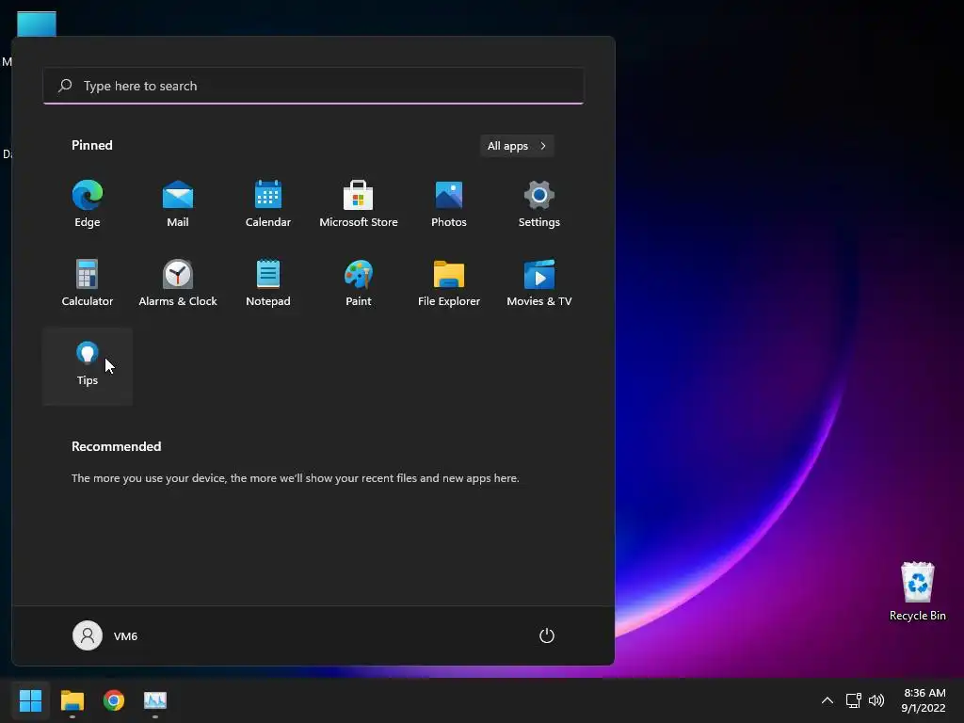Select the partially hidden blue desktop icon

pyautogui.click(x=37, y=24)
